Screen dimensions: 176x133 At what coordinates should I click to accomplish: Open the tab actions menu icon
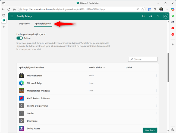click(x=4, y=15)
